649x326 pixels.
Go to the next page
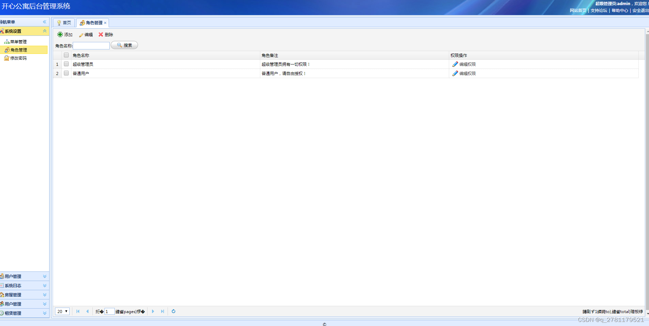pos(153,311)
